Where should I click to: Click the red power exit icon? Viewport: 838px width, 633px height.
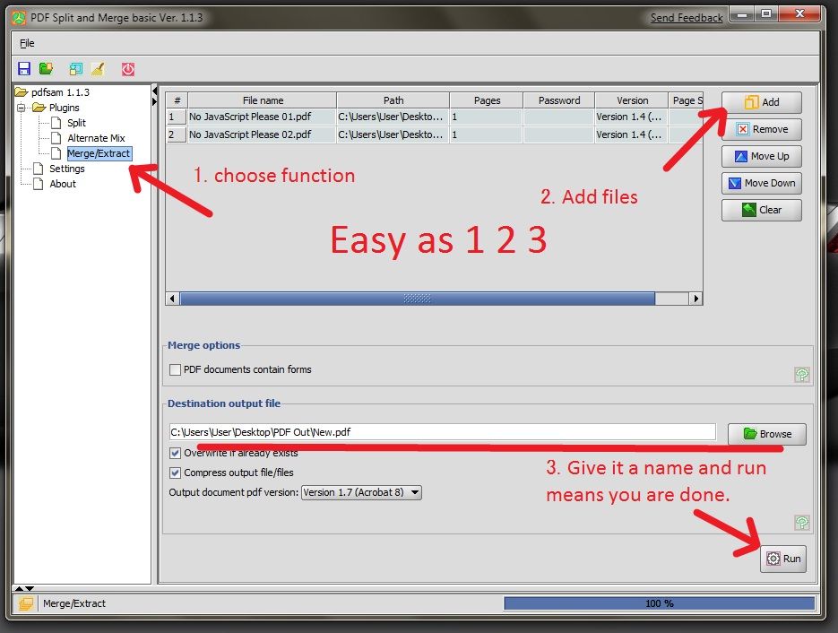pos(128,68)
